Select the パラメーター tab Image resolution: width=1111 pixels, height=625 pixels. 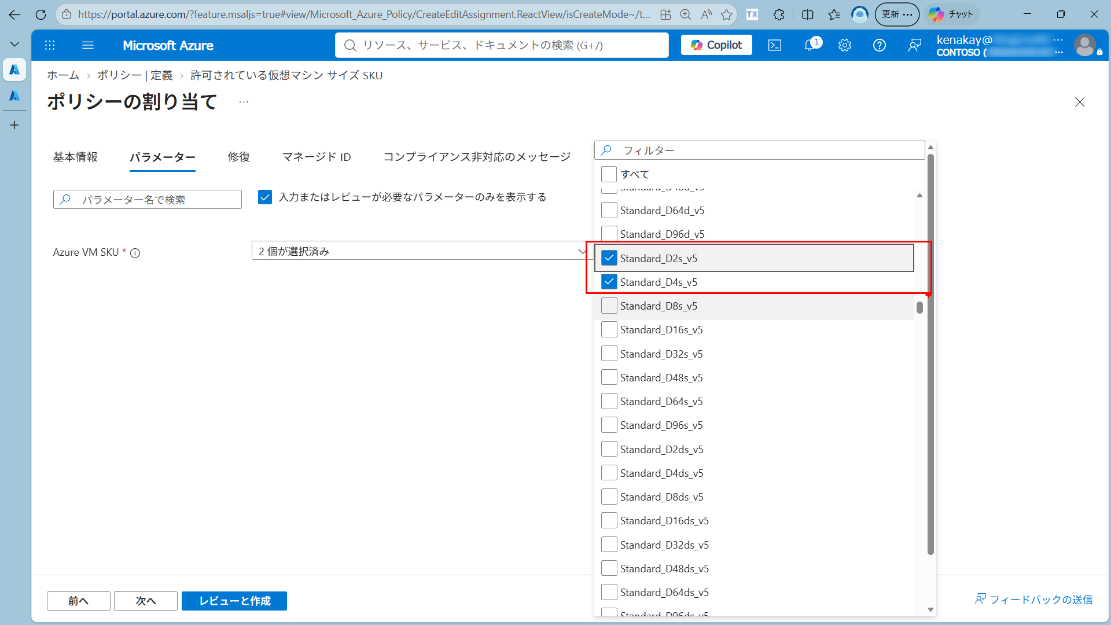click(x=163, y=157)
